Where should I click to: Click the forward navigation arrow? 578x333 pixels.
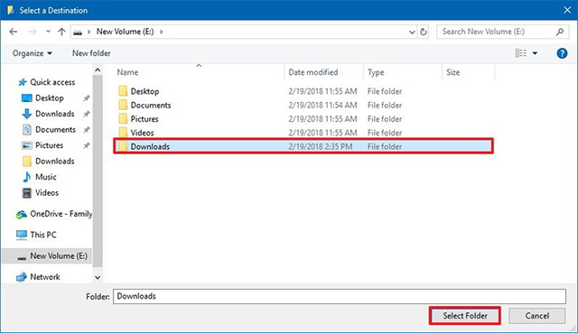click(x=33, y=32)
